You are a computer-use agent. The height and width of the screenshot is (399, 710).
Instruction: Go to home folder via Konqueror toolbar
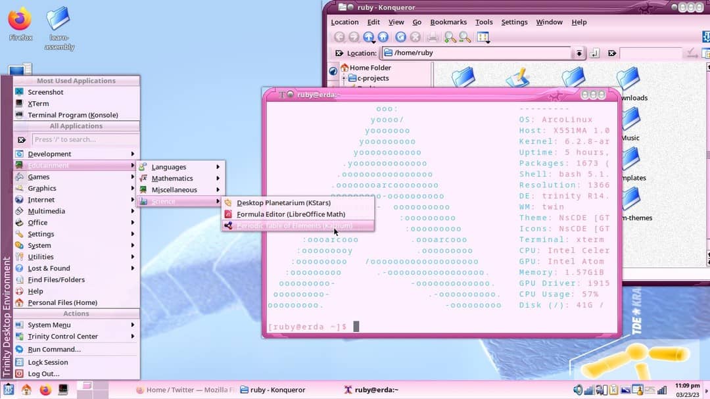pos(383,37)
